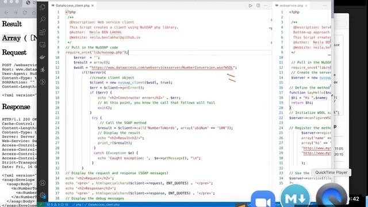Split the editor to the right

point(258,6)
